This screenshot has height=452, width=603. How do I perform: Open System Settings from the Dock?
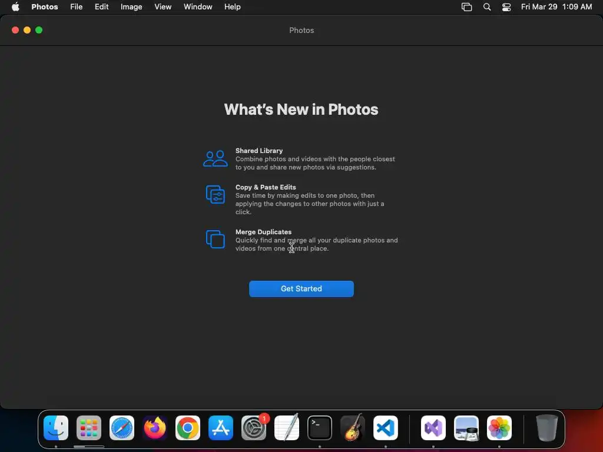pyautogui.click(x=254, y=428)
